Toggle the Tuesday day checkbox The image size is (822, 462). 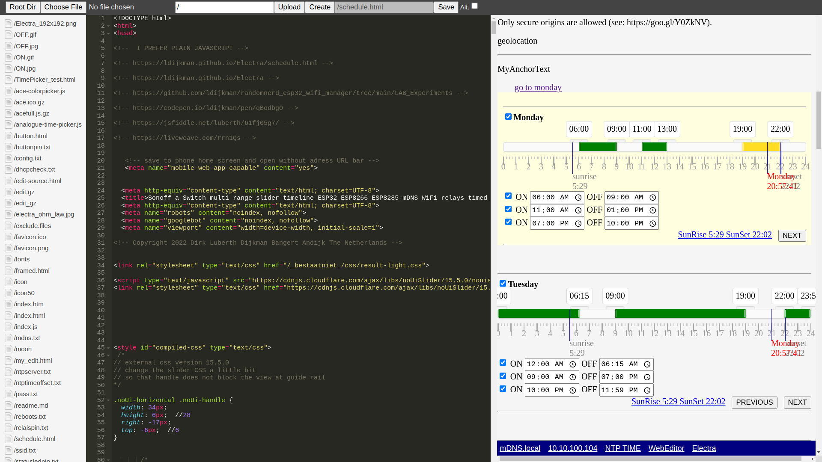click(x=503, y=284)
